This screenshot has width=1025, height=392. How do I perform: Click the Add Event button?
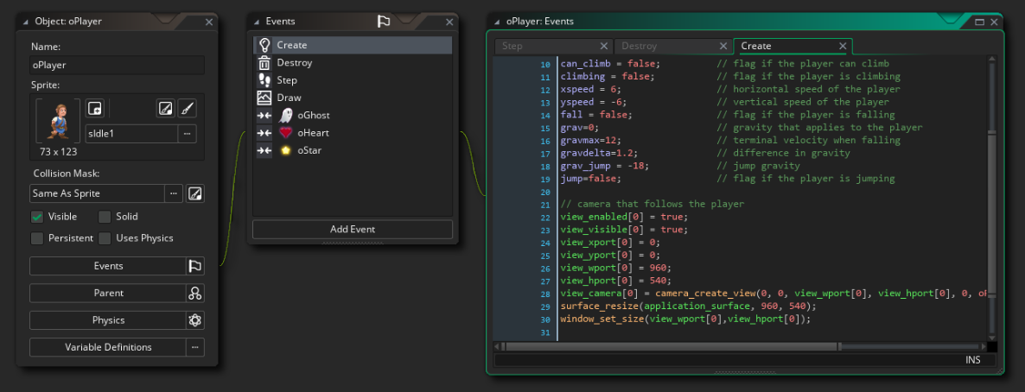(x=352, y=230)
